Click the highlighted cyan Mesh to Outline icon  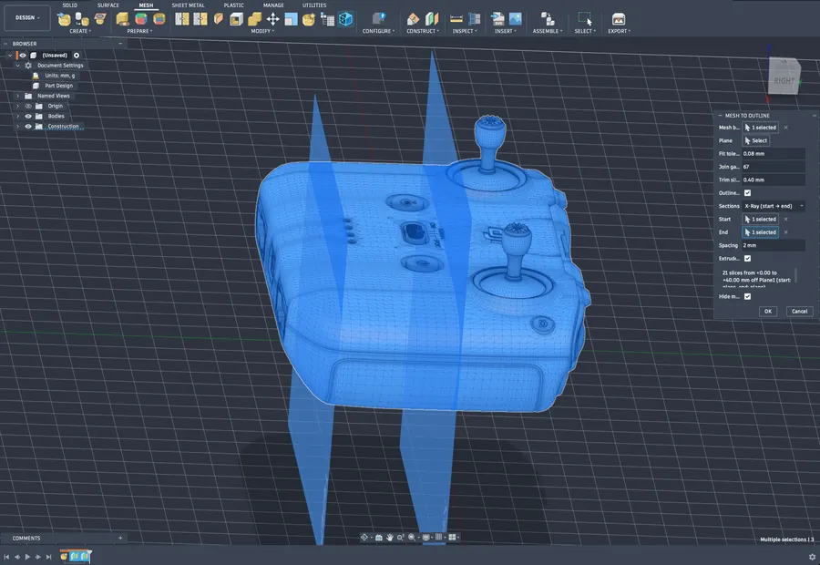pyautogui.click(x=345, y=19)
